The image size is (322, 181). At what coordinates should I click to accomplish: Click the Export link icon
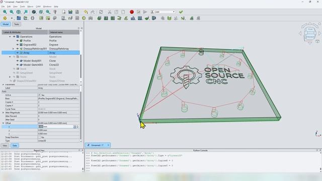click(x=26, y=18)
